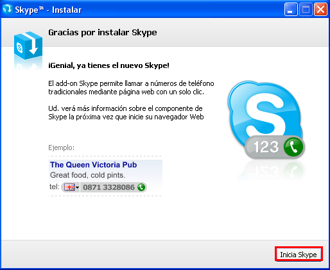Click the Skype - Instalar title bar text

coord(48,10)
